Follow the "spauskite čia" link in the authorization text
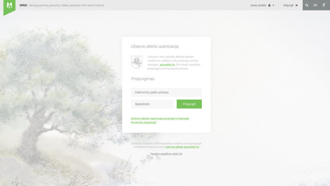 pyautogui.click(x=167, y=65)
